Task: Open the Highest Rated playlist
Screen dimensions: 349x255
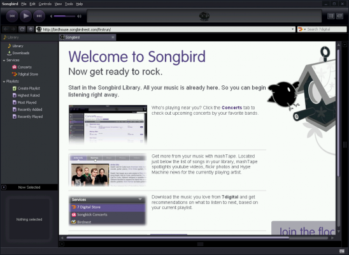Action: 29,96
